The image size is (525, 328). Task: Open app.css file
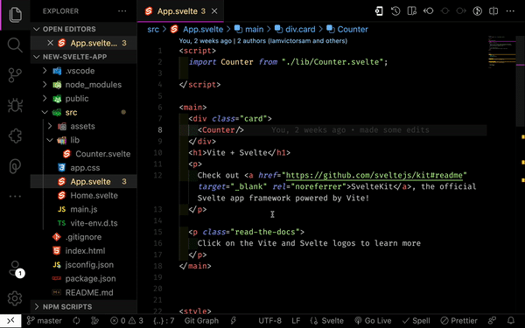[x=84, y=168]
